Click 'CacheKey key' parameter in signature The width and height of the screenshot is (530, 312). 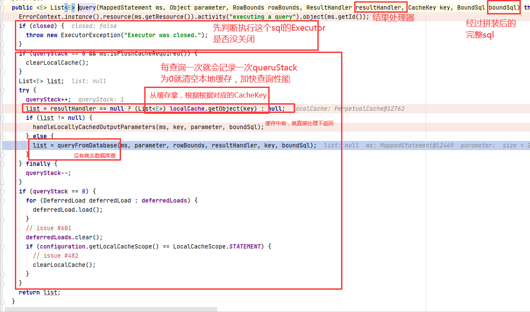(x=430, y=7)
